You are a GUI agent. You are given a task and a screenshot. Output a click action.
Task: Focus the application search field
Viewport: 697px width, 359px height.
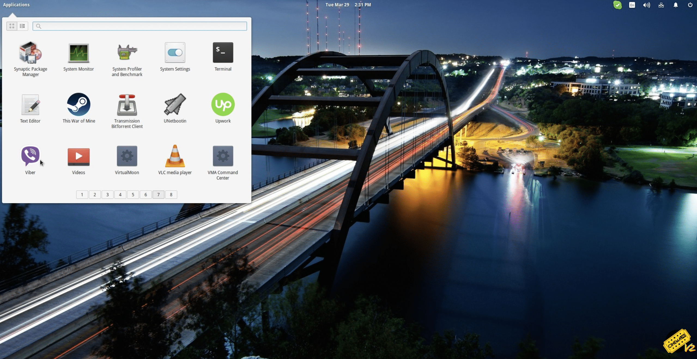pyautogui.click(x=140, y=26)
